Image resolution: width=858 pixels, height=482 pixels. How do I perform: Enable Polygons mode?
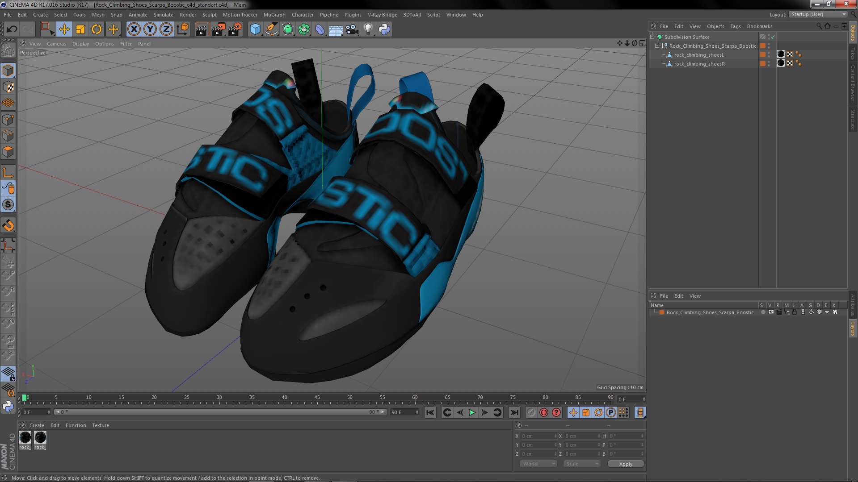point(8,152)
